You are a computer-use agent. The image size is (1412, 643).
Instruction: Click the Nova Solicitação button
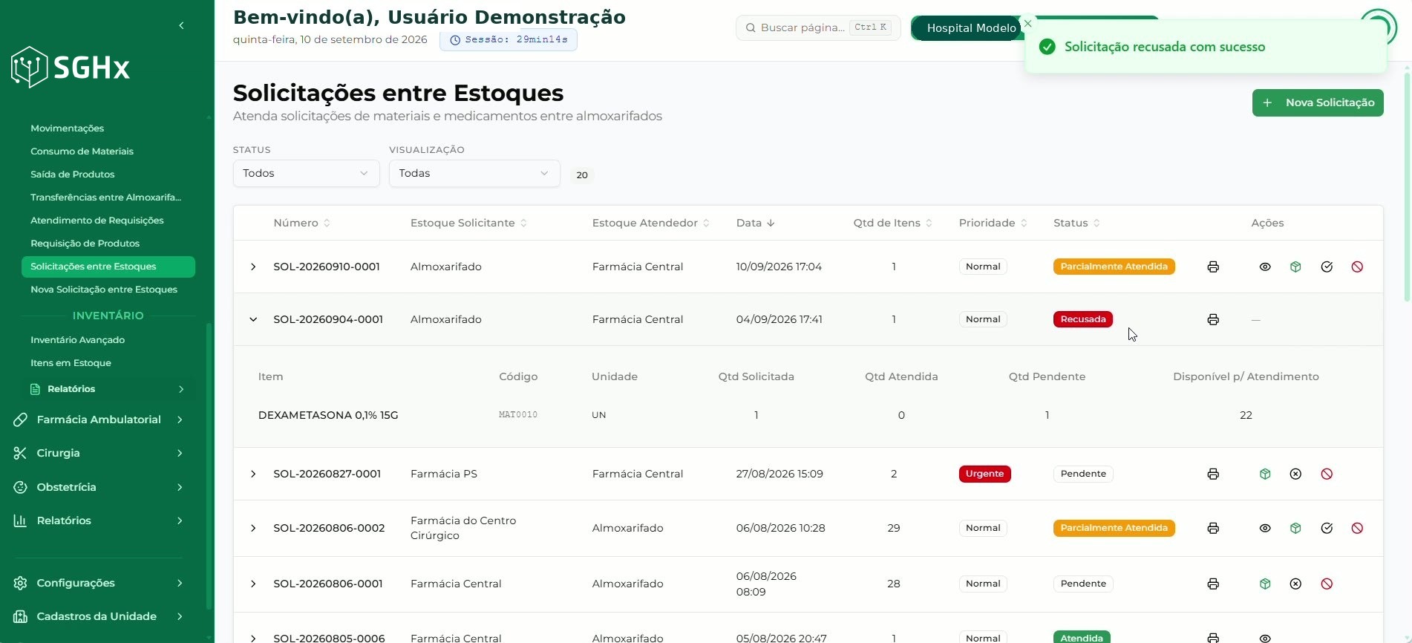1318,102
